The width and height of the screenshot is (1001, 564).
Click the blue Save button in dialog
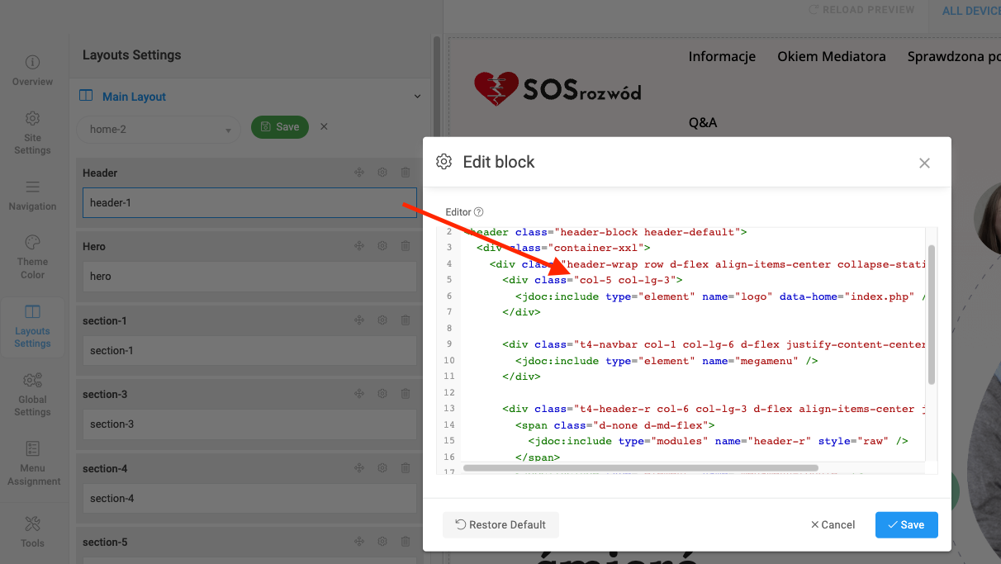(x=906, y=524)
